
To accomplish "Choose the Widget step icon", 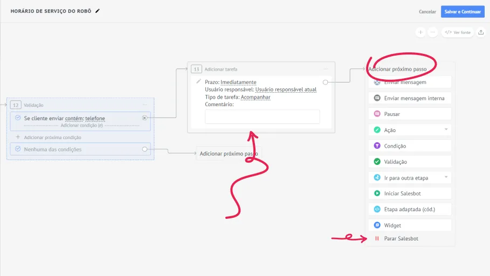I will point(377,225).
